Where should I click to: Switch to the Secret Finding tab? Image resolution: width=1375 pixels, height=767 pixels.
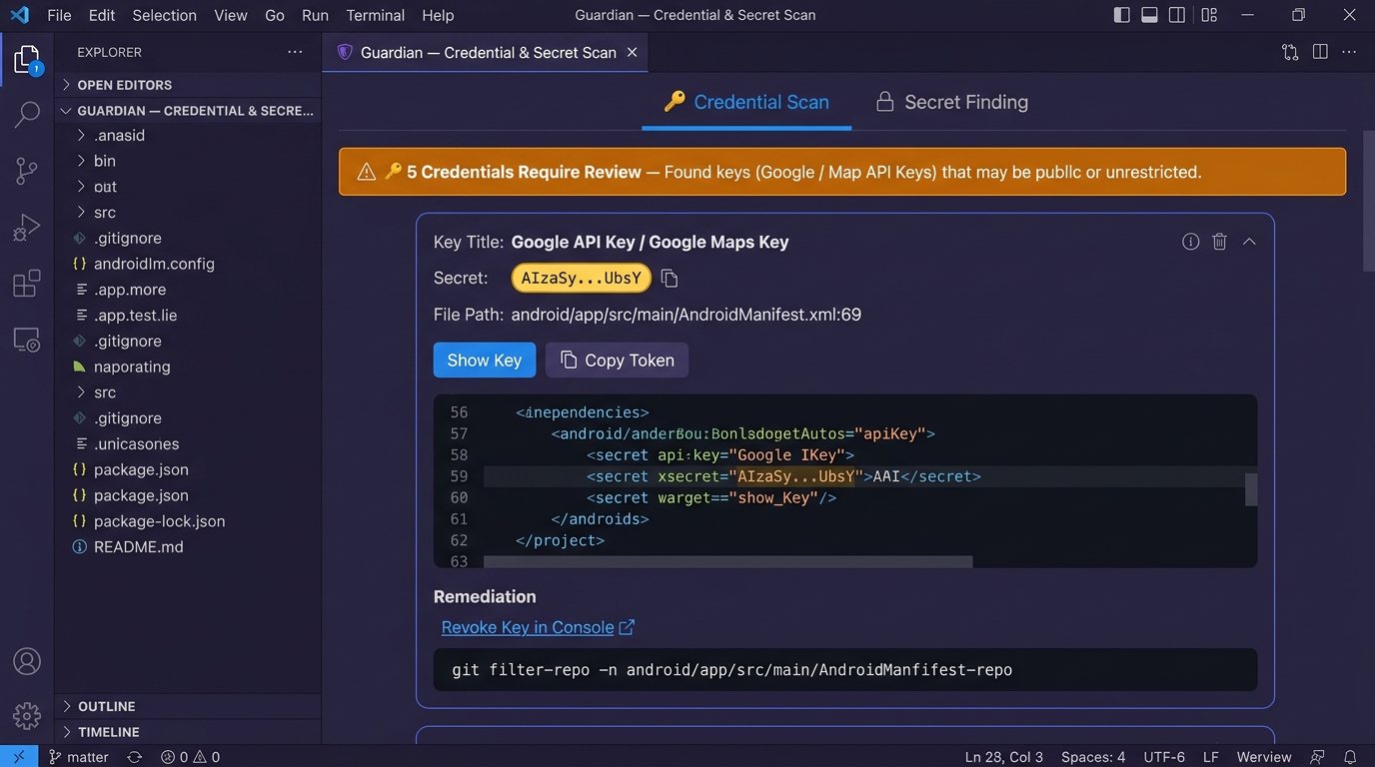point(951,102)
